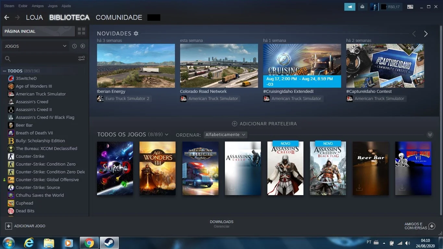Click Counter-Strike: Global Offensive game icon

click(11, 180)
